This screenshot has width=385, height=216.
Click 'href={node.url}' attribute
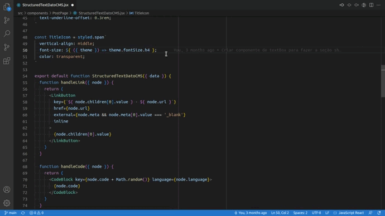(71, 108)
